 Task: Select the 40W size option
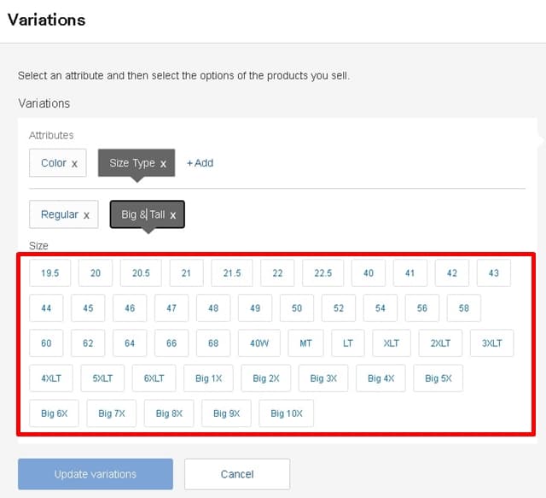tap(258, 343)
